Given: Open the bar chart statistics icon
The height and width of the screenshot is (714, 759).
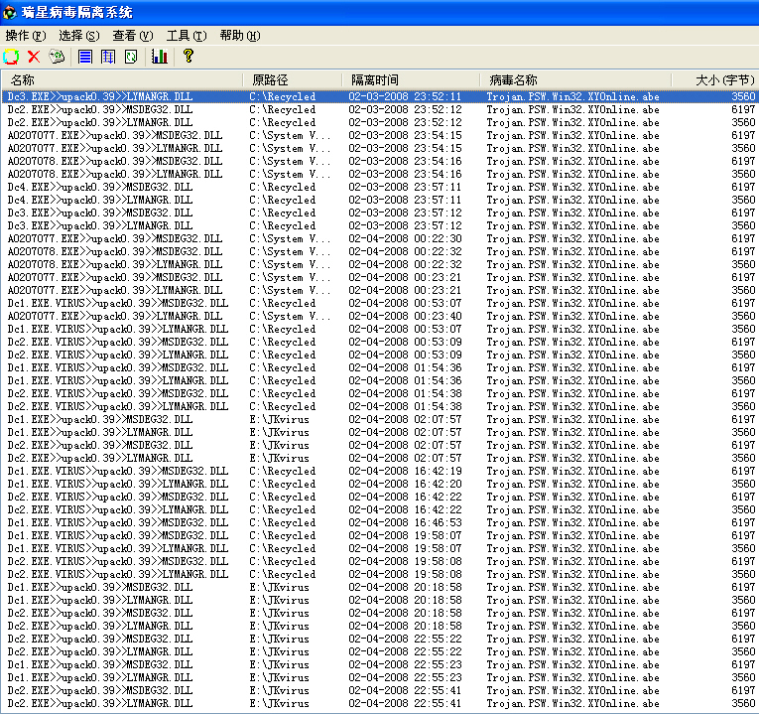Looking at the screenshot, I should [160, 57].
